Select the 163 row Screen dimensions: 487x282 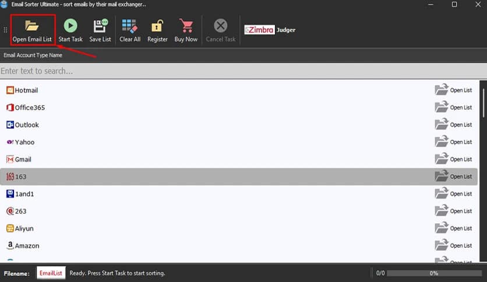pyautogui.click(x=238, y=177)
